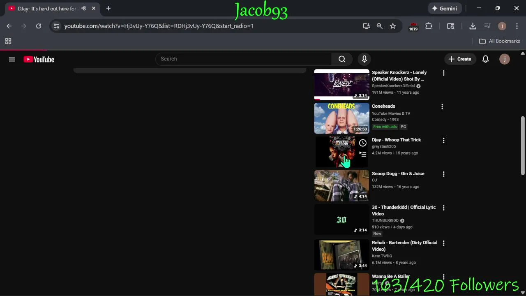Bookmark this page with star icon

click(393, 26)
